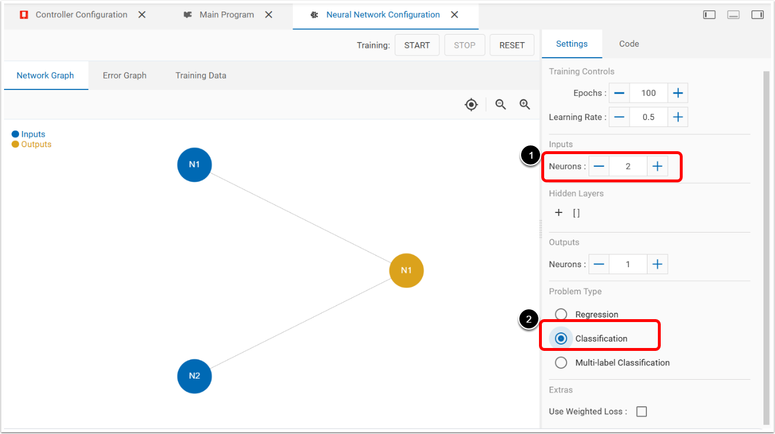Decrease the Learning Rate value
This screenshot has height=434, width=775.
click(619, 117)
